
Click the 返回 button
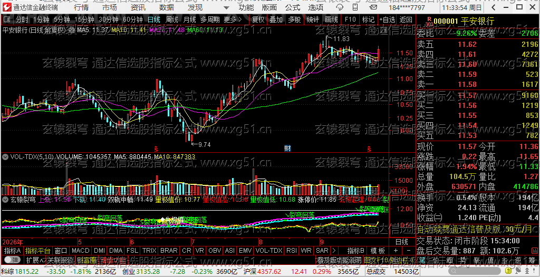406,19
